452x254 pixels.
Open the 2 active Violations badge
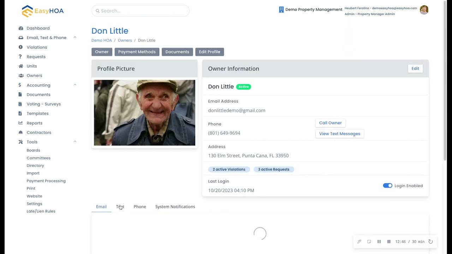click(x=229, y=169)
